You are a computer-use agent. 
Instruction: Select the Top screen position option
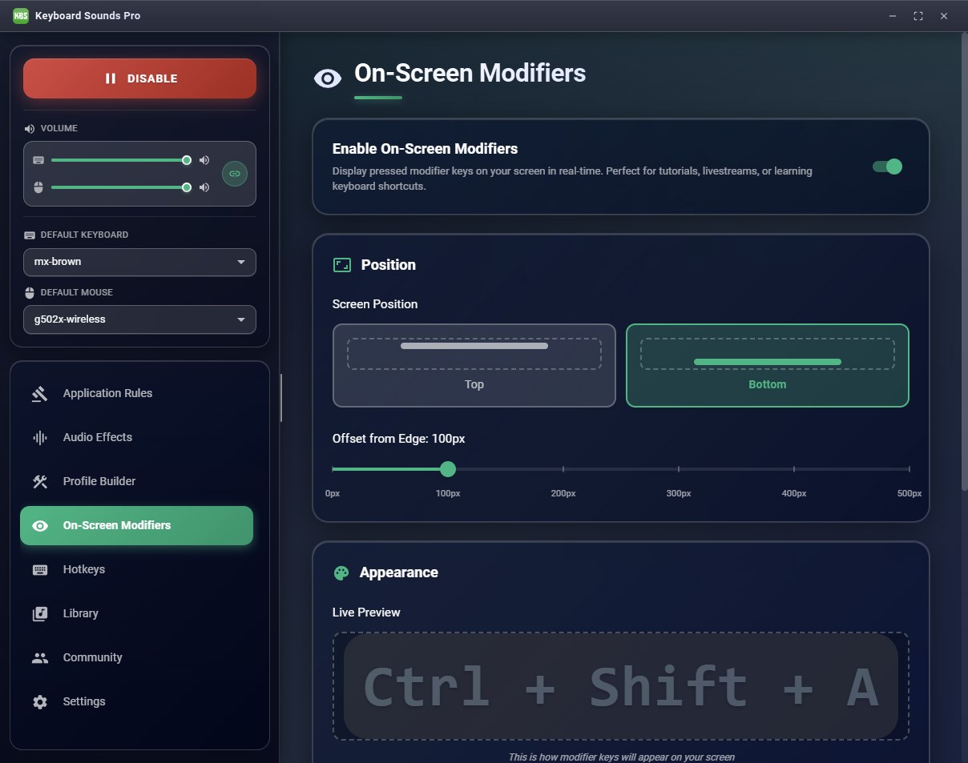[x=474, y=365]
